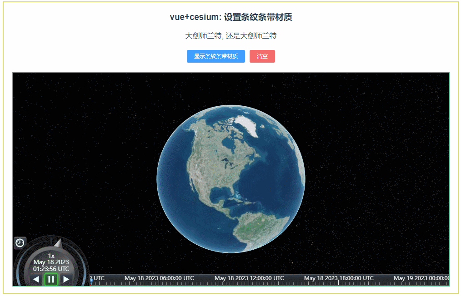Click the 显示条纹条带材质 button

pyautogui.click(x=216, y=56)
